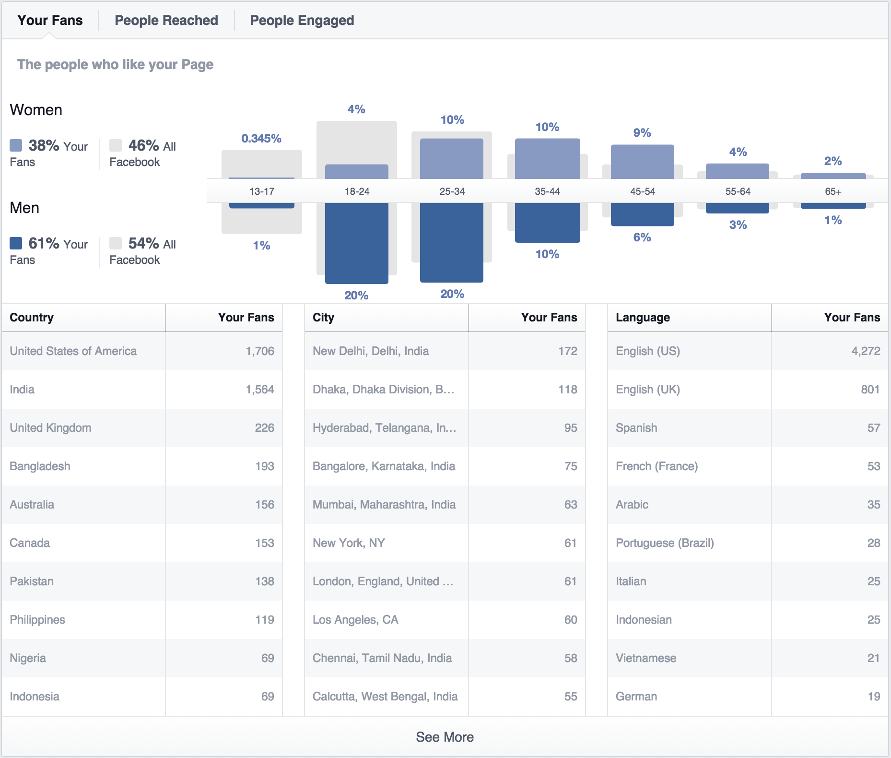Click the 1,706 fans value

click(260, 351)
